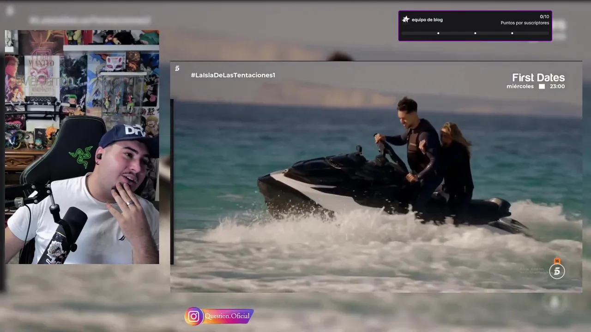The width and height of the screenshot is (591, 332).
Task: Click the Puntos por suscriptores progress bar
Action: tap(475, 33)
